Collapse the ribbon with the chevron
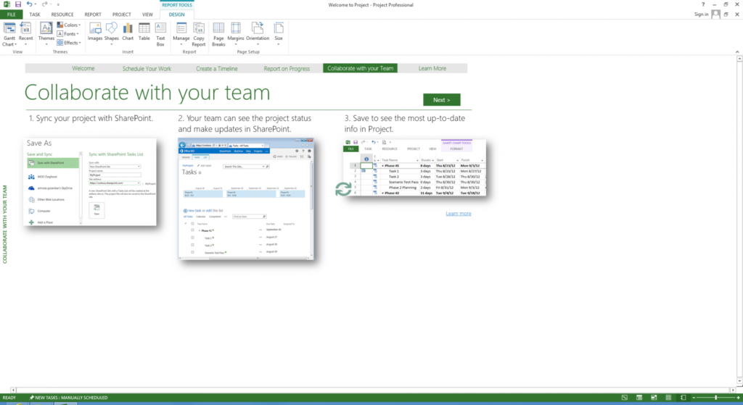This screenshot has width=743, height=405. 737,51
